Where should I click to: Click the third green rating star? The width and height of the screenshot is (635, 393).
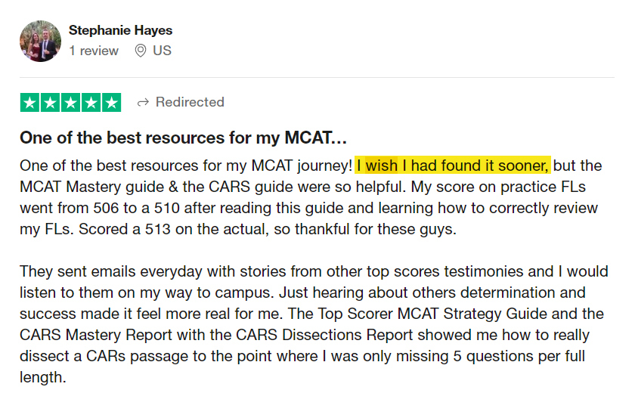pyautogui.click(x=70, y=102)
